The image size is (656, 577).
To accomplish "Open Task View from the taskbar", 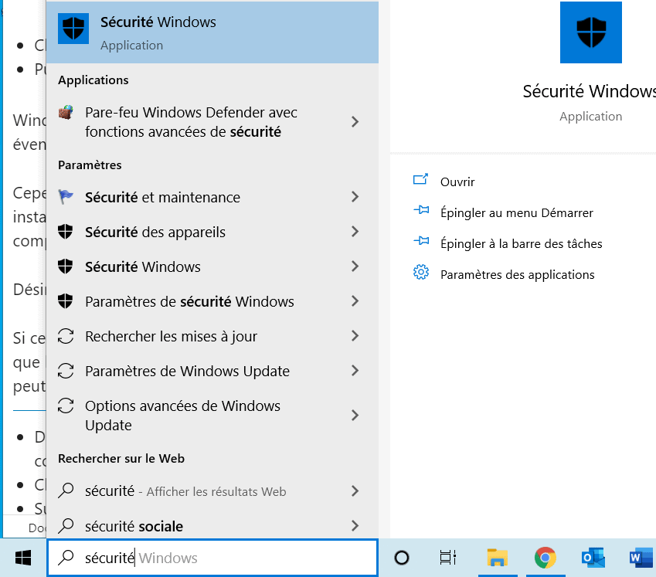I will point(447,558).
